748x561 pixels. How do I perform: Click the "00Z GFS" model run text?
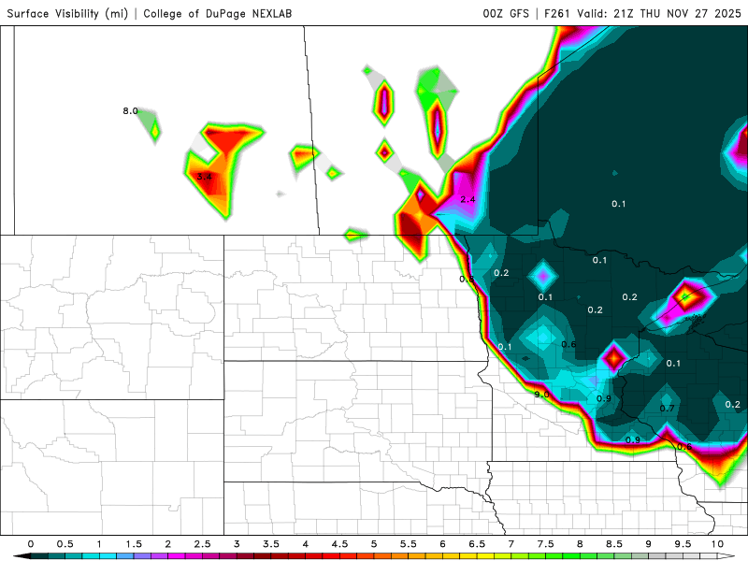pos(506,13)
